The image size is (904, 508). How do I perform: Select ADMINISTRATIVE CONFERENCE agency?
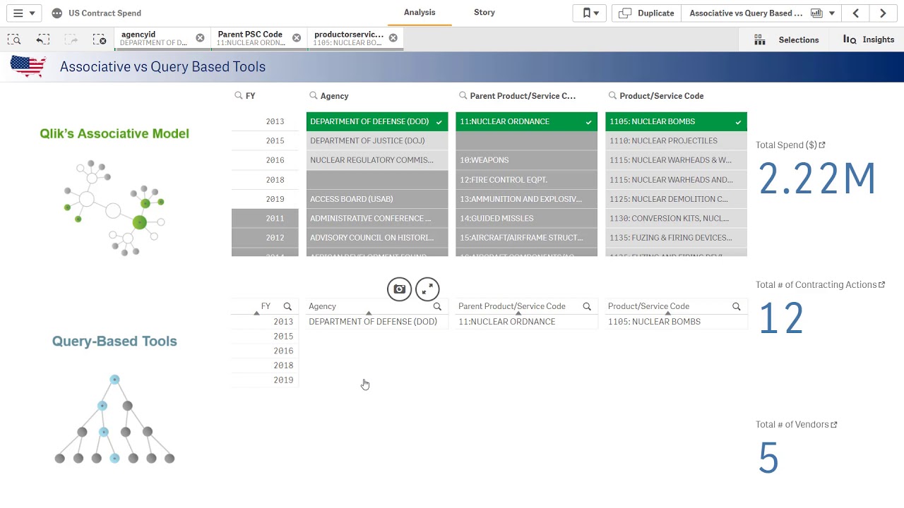point(377,218)
